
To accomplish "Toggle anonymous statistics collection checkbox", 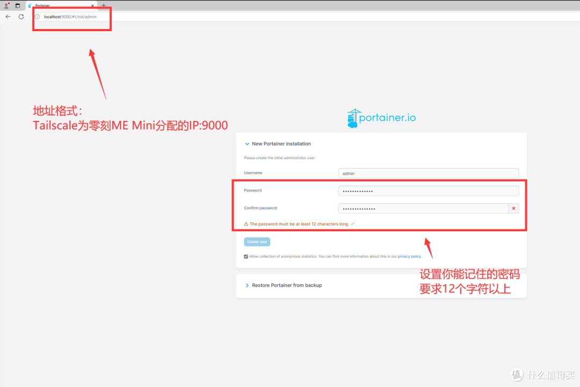I will [x=246, y=256].
